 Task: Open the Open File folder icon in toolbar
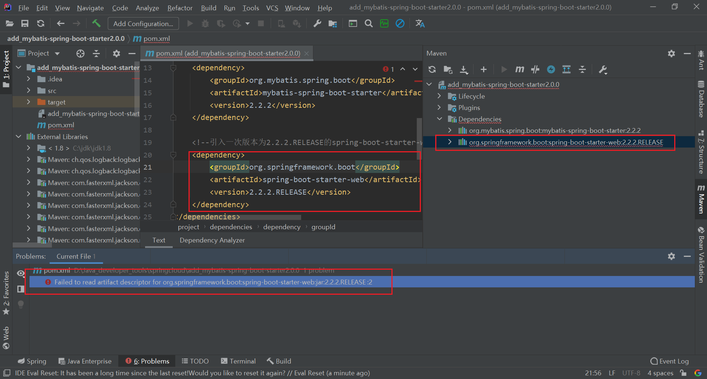[x=10, y=24]
